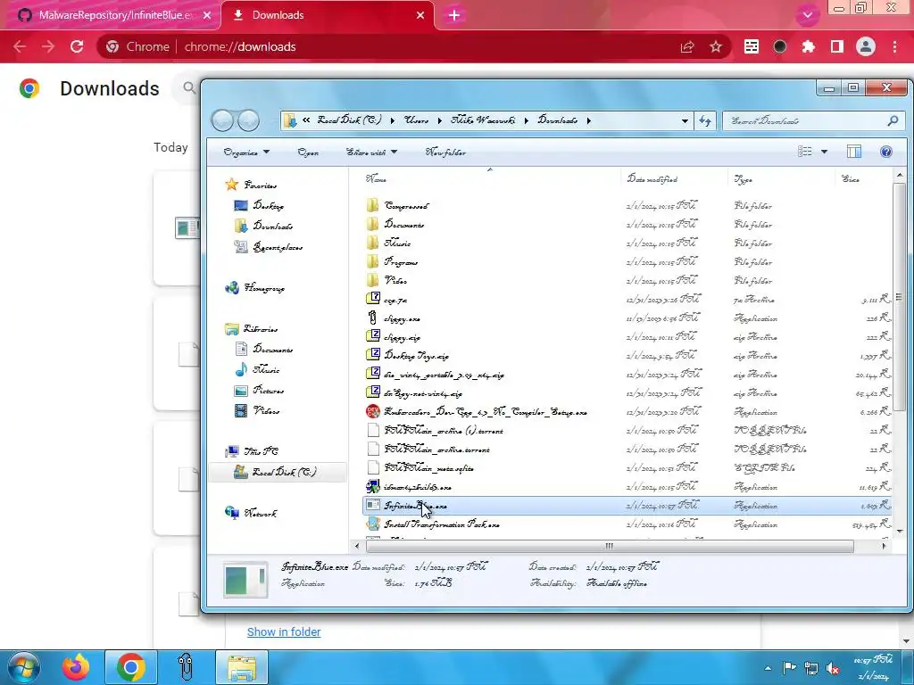Click the New folder button
Screen dimensions: 914x685
pyautogui.click(x=445, y=152)
